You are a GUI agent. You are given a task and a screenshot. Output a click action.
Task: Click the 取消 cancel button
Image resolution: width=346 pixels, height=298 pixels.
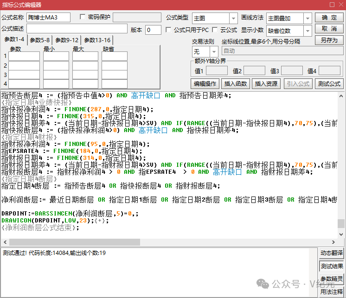tap(329, 29)
